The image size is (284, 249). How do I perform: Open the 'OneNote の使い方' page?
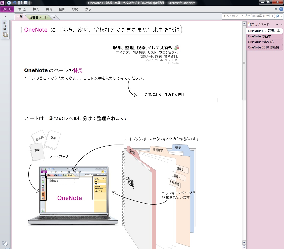[x=264, y=42]
